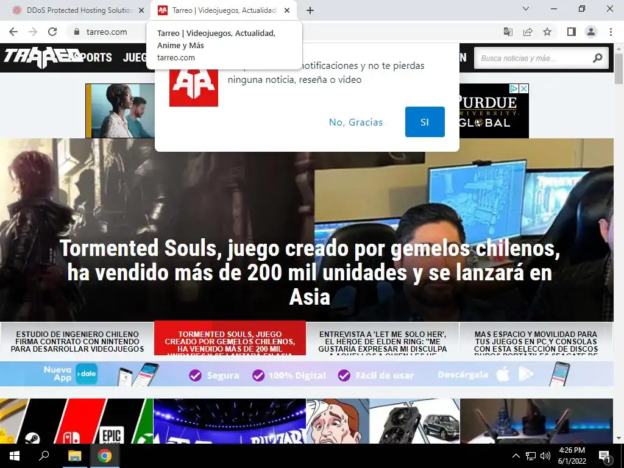
Task: Open the Chrome profile avatar menu
Action: tap(591, 32)
